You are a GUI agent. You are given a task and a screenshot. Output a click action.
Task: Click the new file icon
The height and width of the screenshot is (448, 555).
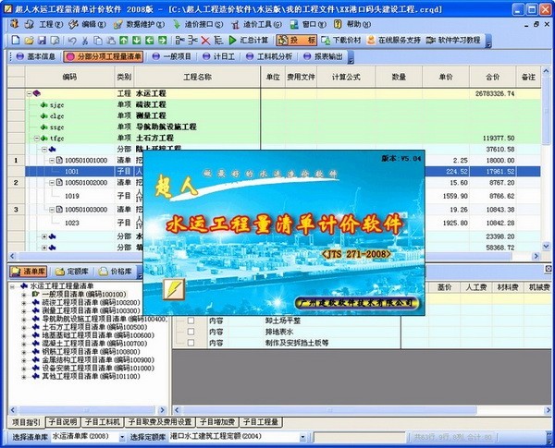point(16,41)
